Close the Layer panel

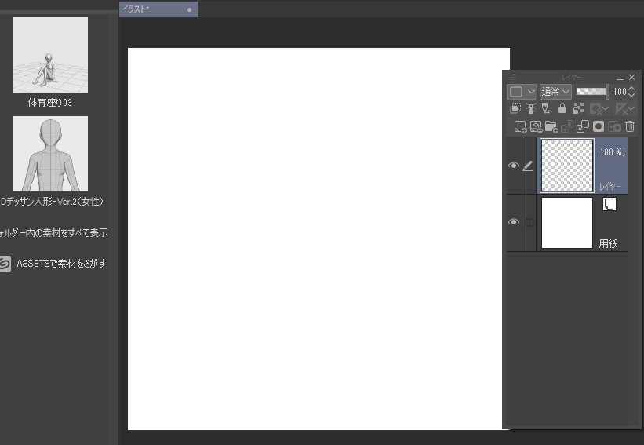tap(632, 77)
